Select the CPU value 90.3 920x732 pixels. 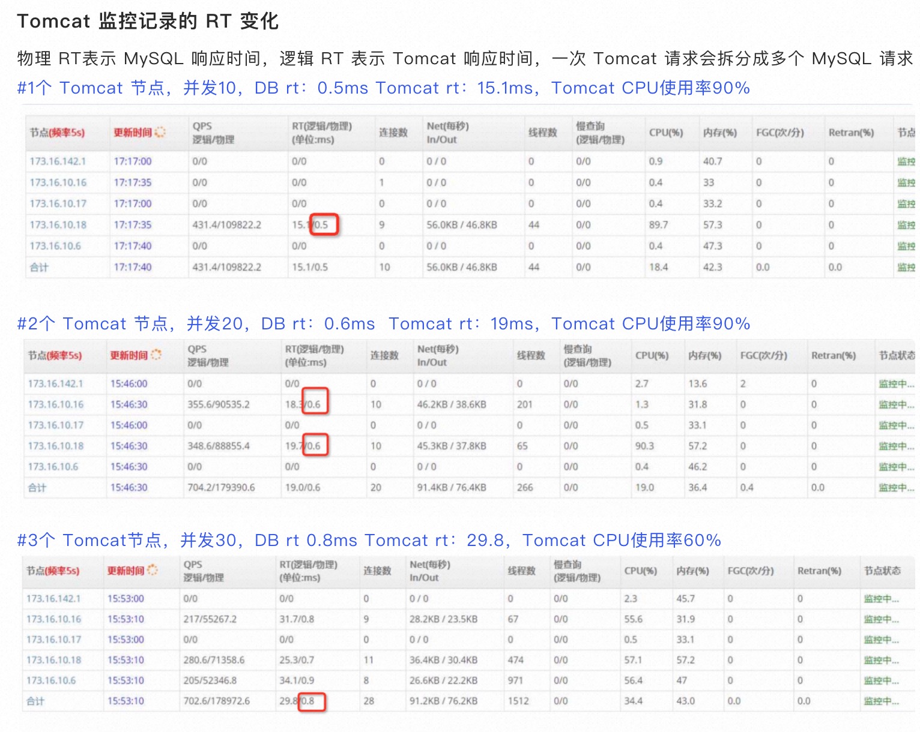[x=645, y=446]
